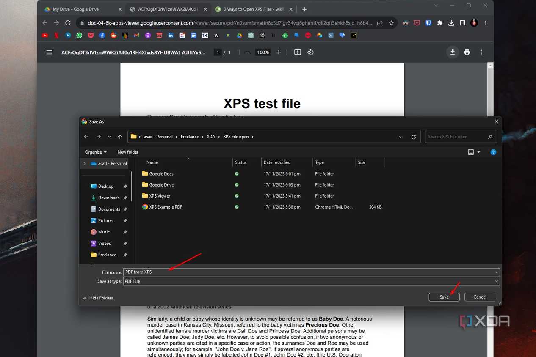Viewport: 536px width, 357px height.
Task: Click the PDF zoom out minus button
Action: [x=247, y=52]
